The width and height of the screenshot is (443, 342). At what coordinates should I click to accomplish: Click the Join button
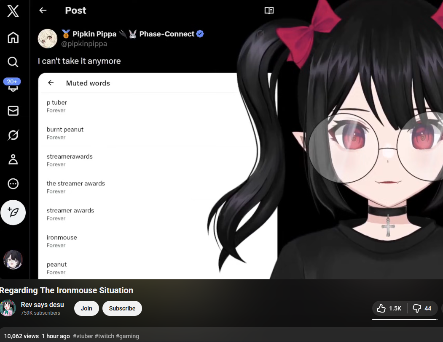pos(86,308)
